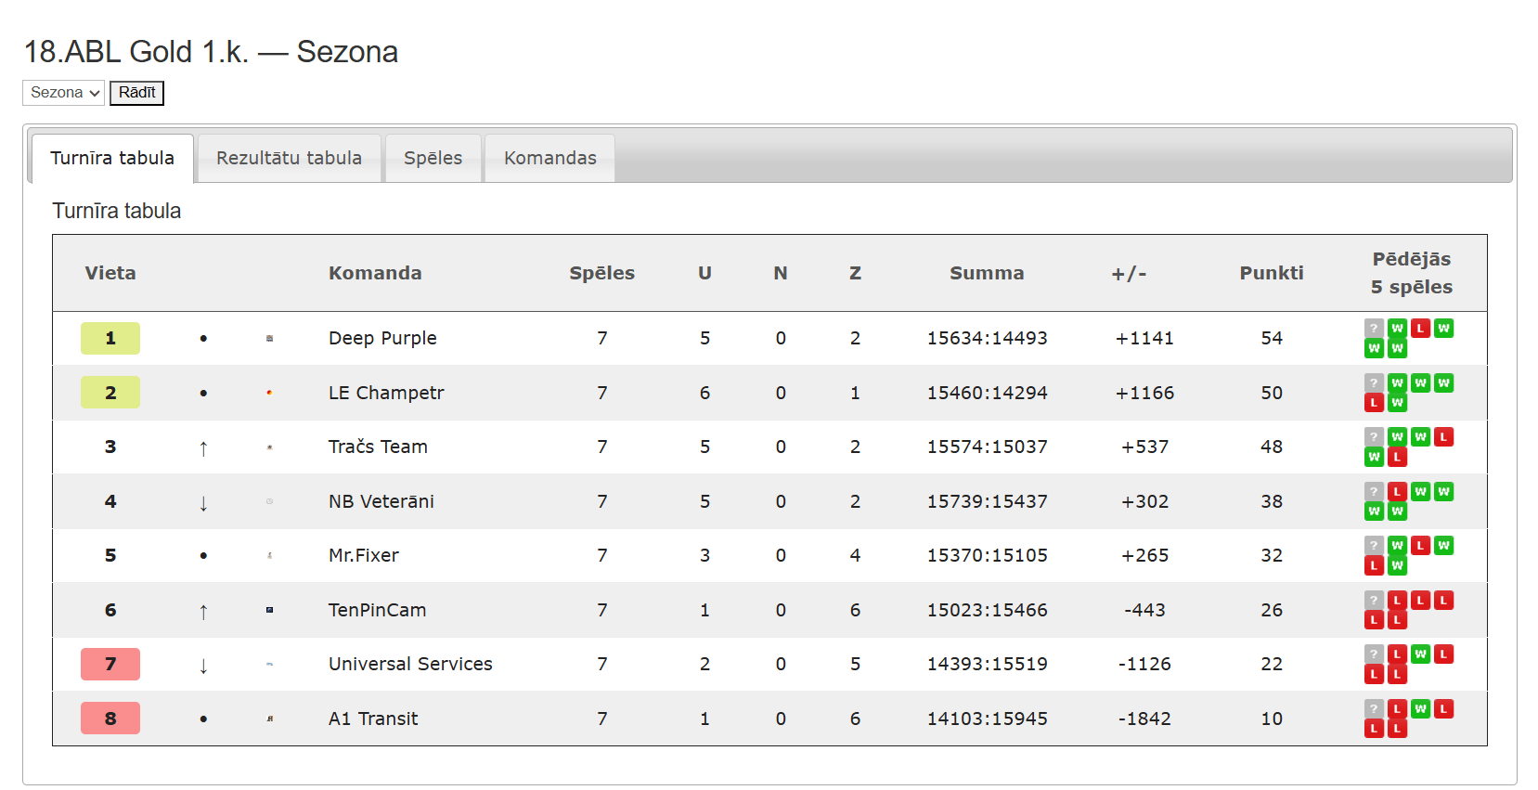This screenshot has height=790, width=1538.
Task: Open the Spēles tab
Action: pos(433,158)
